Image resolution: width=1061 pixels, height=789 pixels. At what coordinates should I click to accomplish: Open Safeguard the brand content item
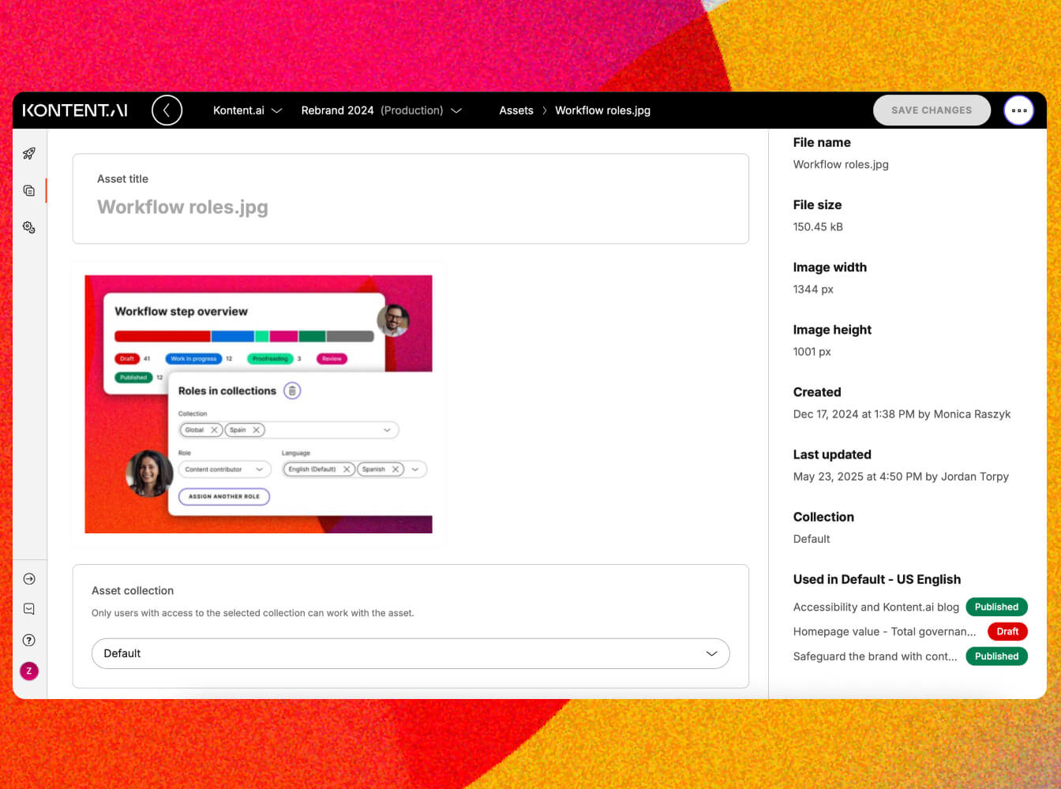875,656
